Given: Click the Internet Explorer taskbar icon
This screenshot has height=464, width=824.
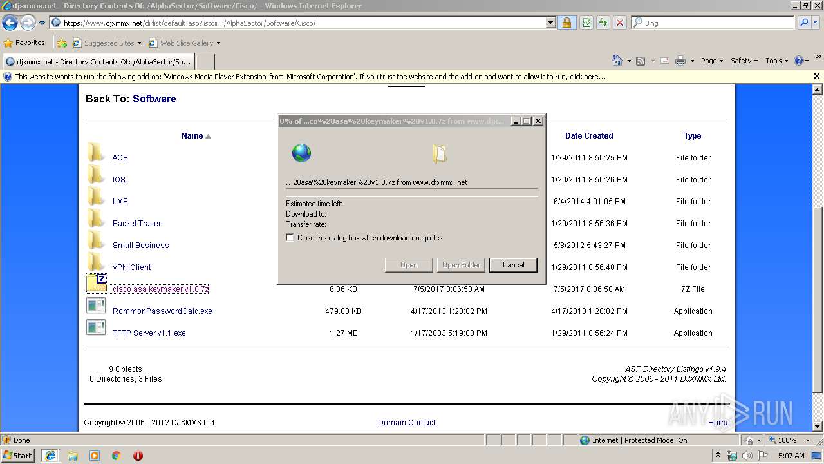Looking at the screenshot, I should click(x=50, y=456).
